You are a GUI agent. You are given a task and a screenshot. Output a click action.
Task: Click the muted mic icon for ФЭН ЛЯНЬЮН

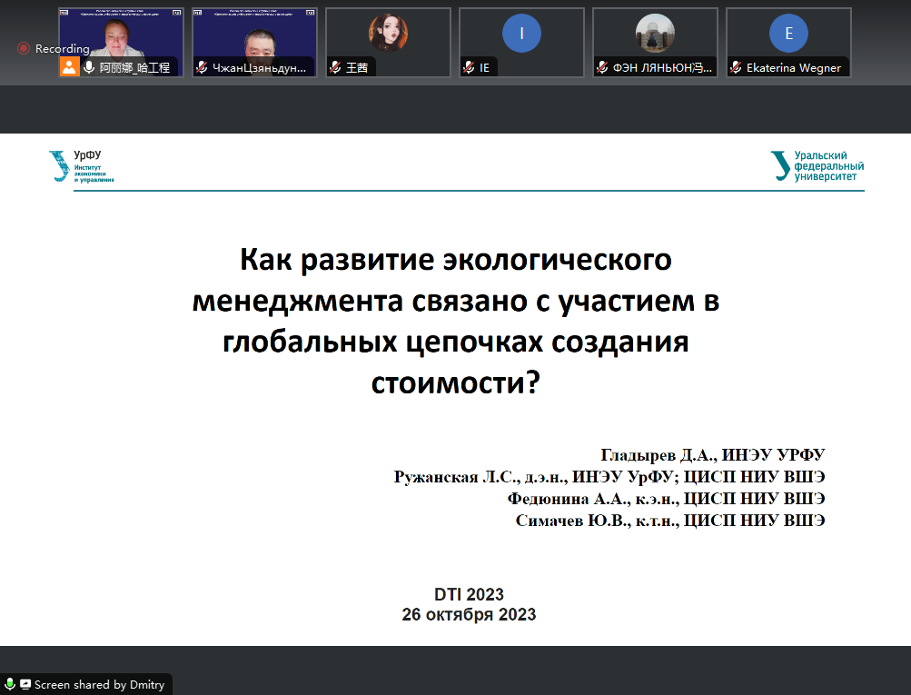[602, 67]
